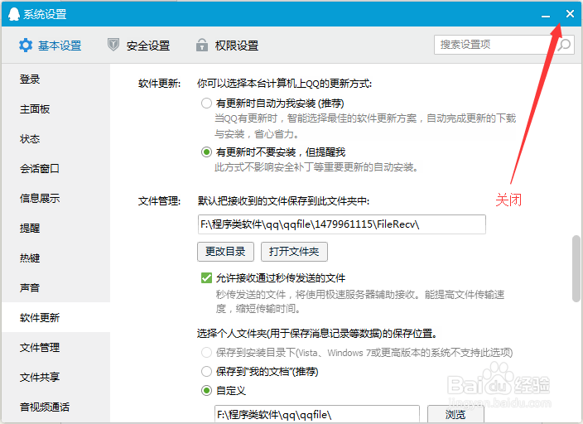Click the 更改目录 button
The width and height of the screenshot is (583, 424).
pos(225,252)
